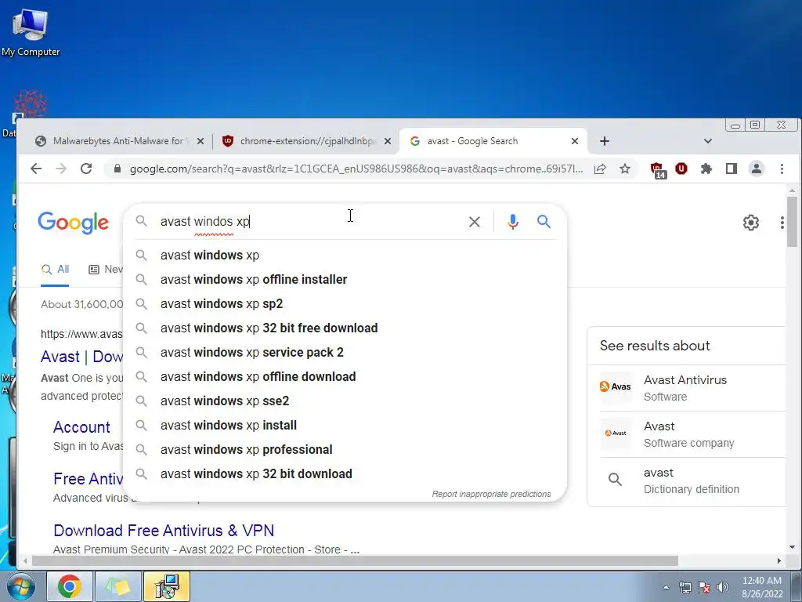This screenshot has width=802, height=602.
Task: Click inside the Google search field
Action: [307, 222]
